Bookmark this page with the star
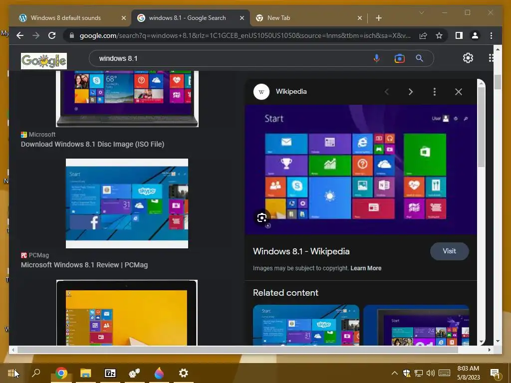Viewport: 511px width, 383px height. point(439,35)
